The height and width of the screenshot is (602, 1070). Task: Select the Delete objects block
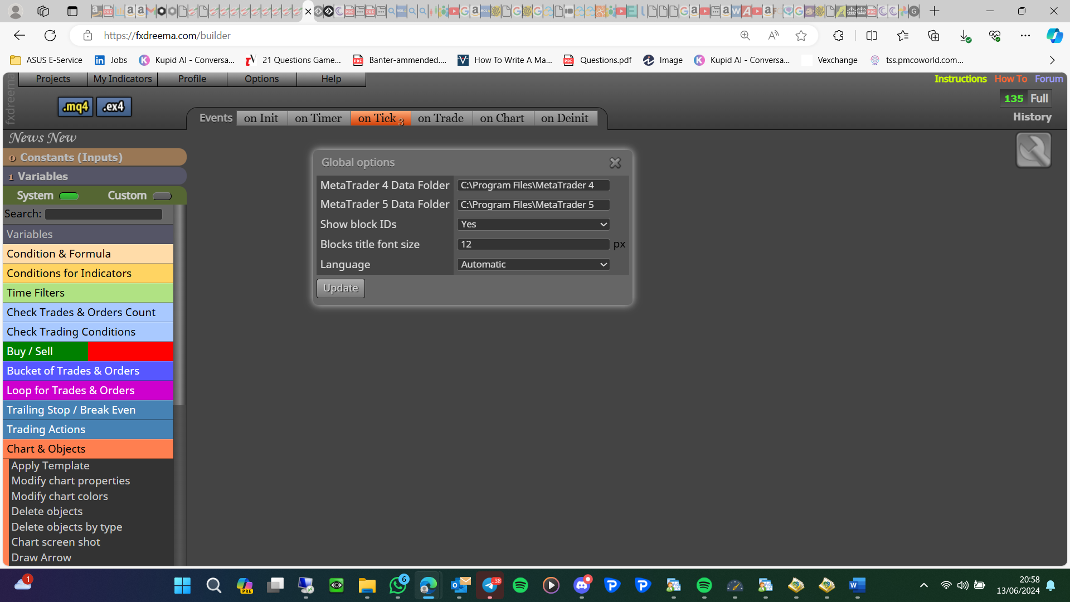click(47, 511)
